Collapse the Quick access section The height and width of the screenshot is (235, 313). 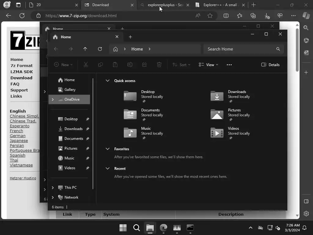click(108, 80)
